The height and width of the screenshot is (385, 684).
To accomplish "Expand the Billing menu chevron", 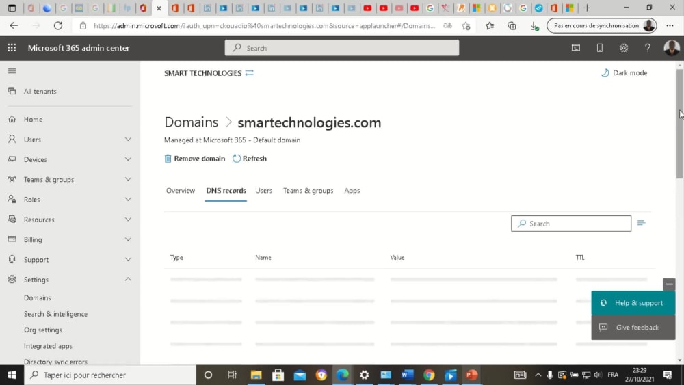I will (128, 239).
